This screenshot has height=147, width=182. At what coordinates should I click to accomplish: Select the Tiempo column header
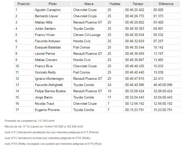pyautogui.click(x=138, y=4)
